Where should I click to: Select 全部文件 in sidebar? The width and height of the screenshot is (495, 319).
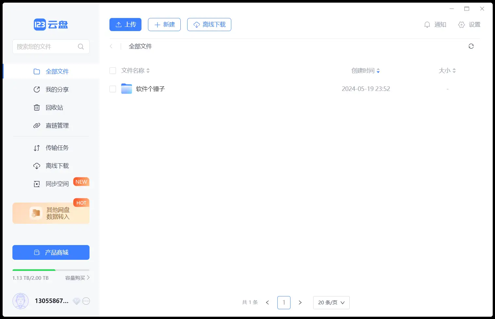coord(51,71)
